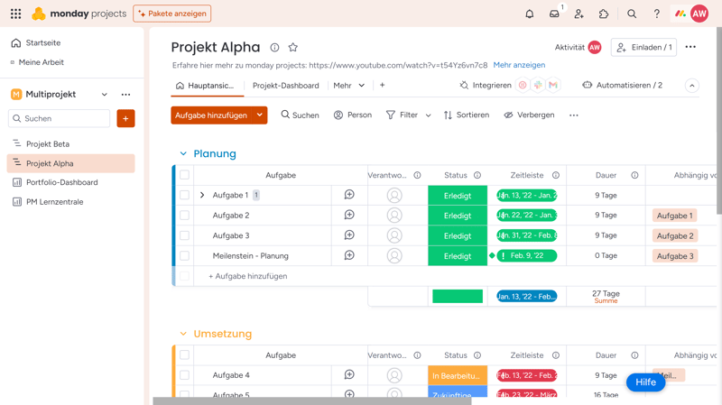Open the Aufgabe hinzufügen dropdown arrow

coord(260,115)
